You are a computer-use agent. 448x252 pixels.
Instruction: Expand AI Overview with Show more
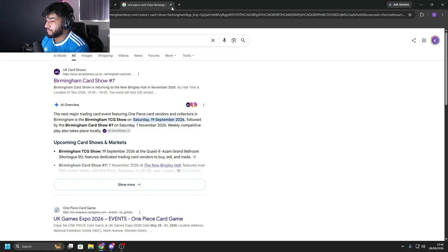pos(129,184)
